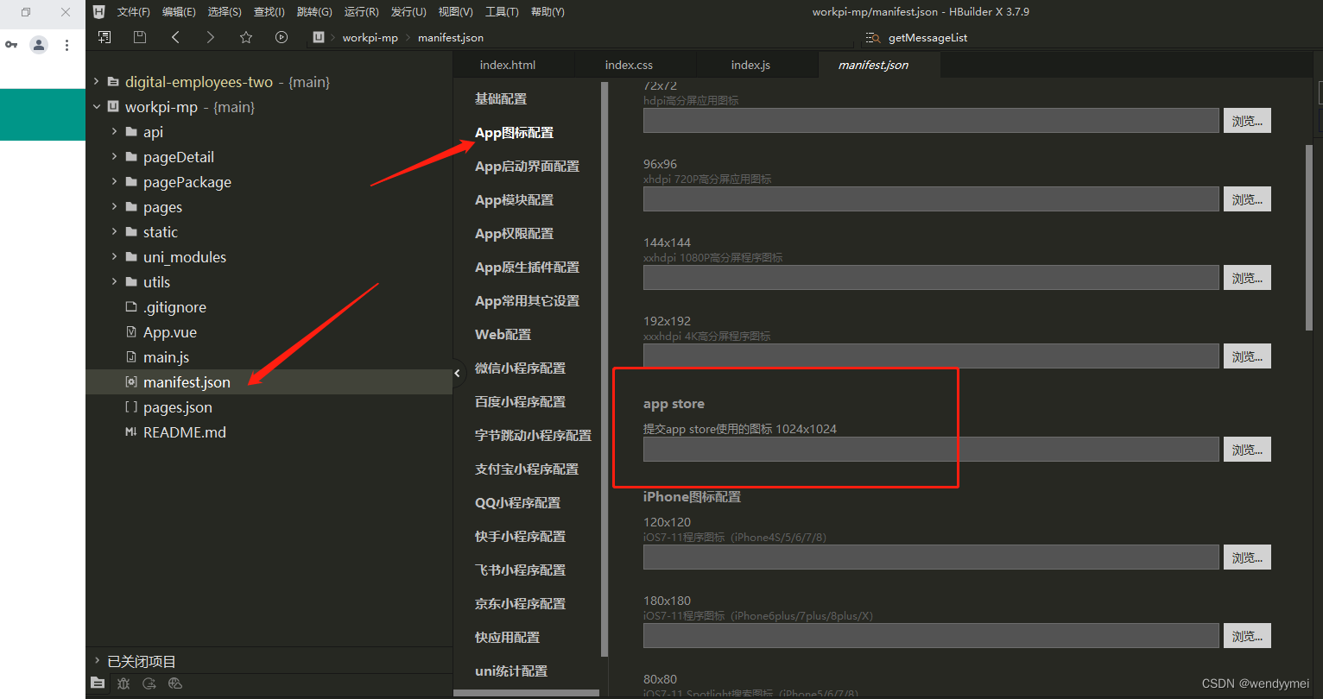Click 浏览 for the 72x72 icon

coord(1247,121)
